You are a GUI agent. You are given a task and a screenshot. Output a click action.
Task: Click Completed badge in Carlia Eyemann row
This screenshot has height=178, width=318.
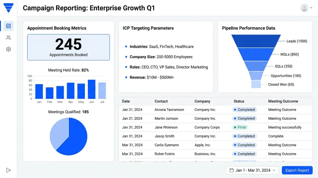244,145
